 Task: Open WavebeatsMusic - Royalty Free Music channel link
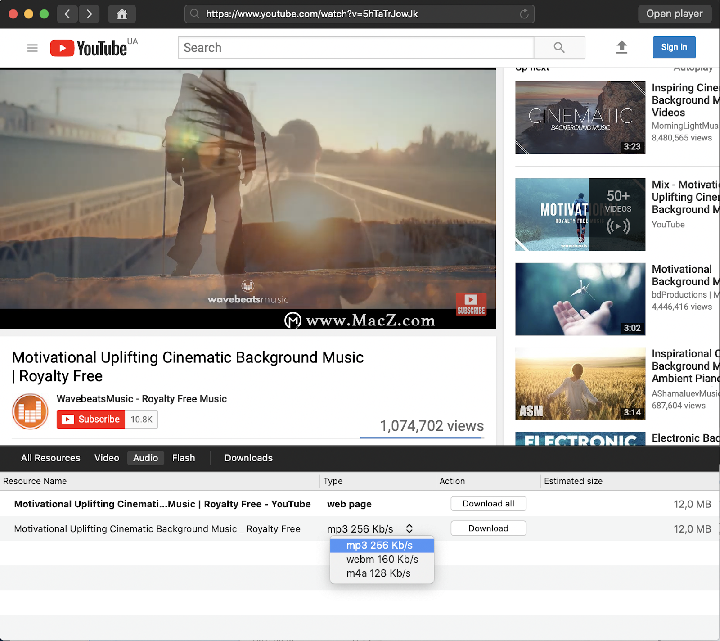pyautogui.click(x=142, y=399)
